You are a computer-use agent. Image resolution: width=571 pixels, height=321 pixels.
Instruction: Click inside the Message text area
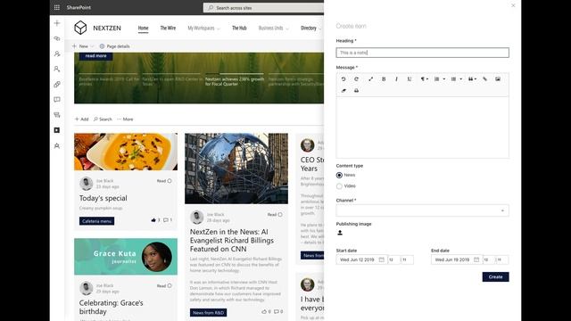pyautogui.click(x=422, y=128)
